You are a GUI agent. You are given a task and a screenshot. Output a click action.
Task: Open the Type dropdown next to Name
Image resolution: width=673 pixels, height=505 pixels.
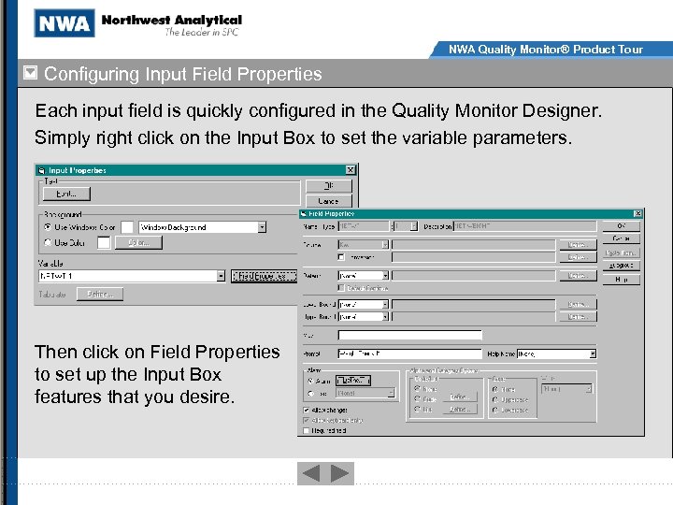(x=413, y=226)
